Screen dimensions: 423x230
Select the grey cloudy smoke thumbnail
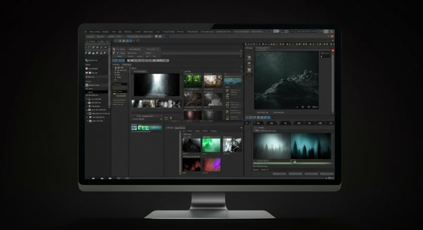pyautogui.click(x=213, y=100)
